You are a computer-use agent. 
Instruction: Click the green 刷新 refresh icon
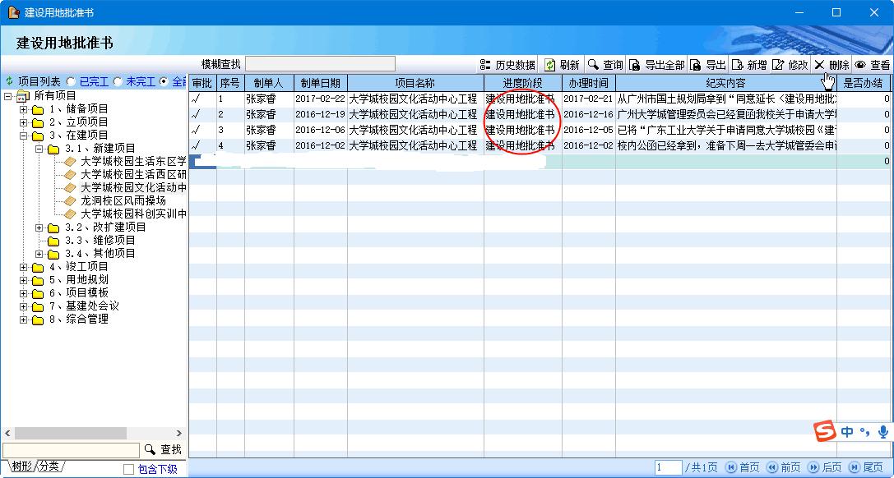click(550, 65)
